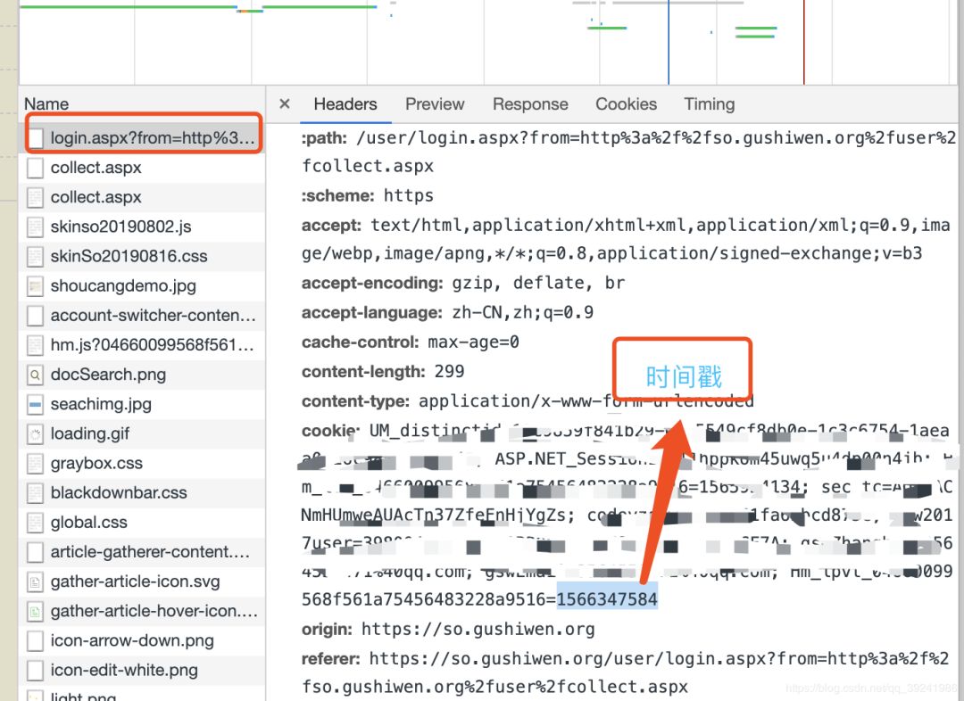Viewport: 964px width, 701px height.
Task: Select hm.js?04660099568f561 request
Action: pyautogui.click(x=143, y=344)
